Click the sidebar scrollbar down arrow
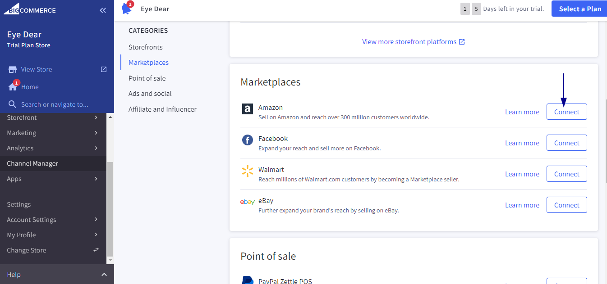Image resolution: width=607 pixels, height=284 pixels. [110, 260]
